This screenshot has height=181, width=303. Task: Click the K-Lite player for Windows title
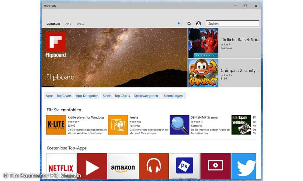point(86,117)
